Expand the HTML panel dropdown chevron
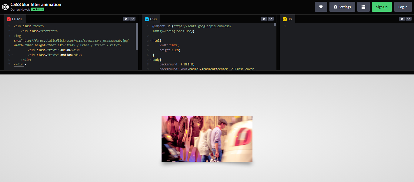The width and height of the screenshot is (414, 182). point(132,18)
